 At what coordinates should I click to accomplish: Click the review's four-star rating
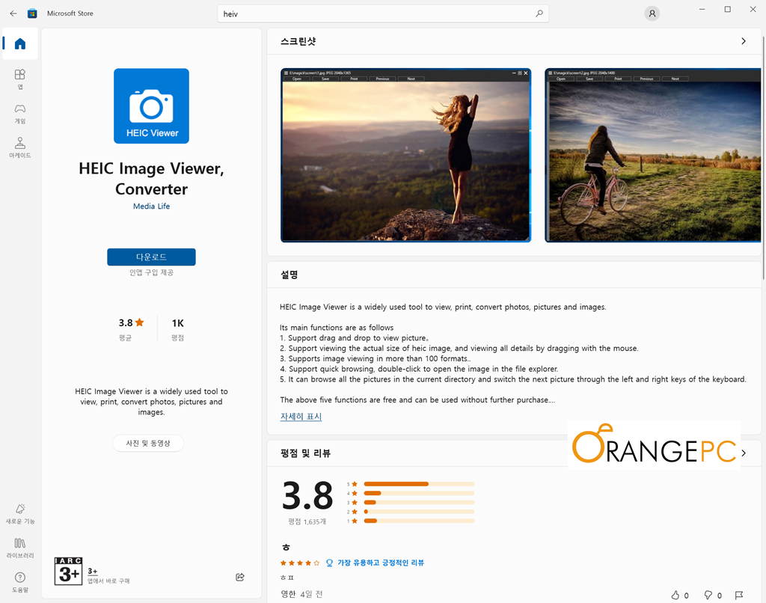pyautogui.click(x=300, y=563)
